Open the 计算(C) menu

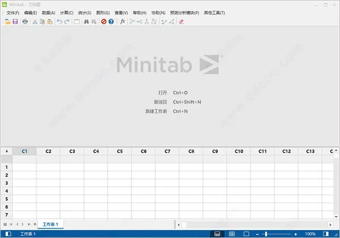tap(66, 13)
